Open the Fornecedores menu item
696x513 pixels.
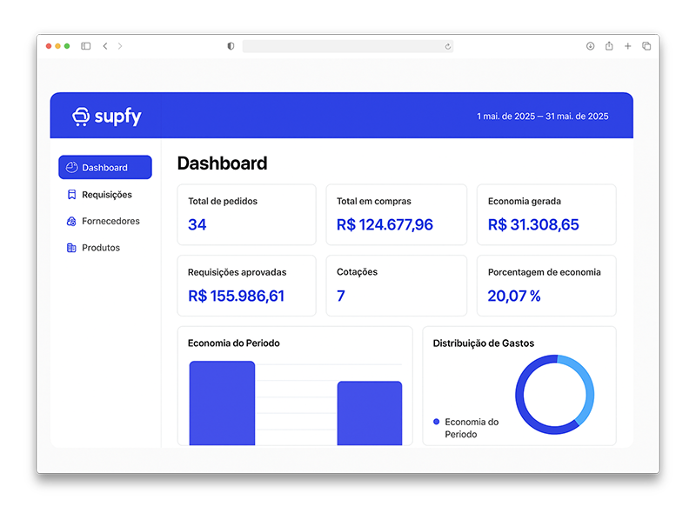(x=110, y=222)
